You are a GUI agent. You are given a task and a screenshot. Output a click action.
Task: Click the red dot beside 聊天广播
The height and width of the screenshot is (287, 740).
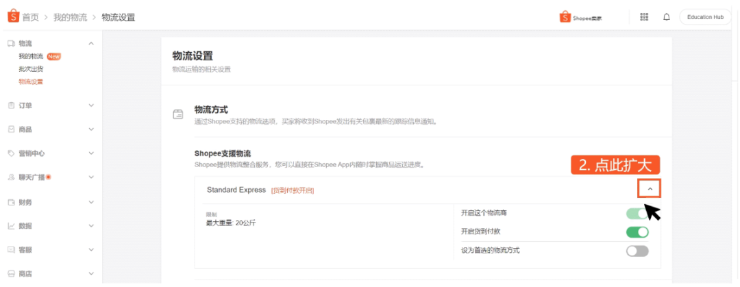[49, 177]
